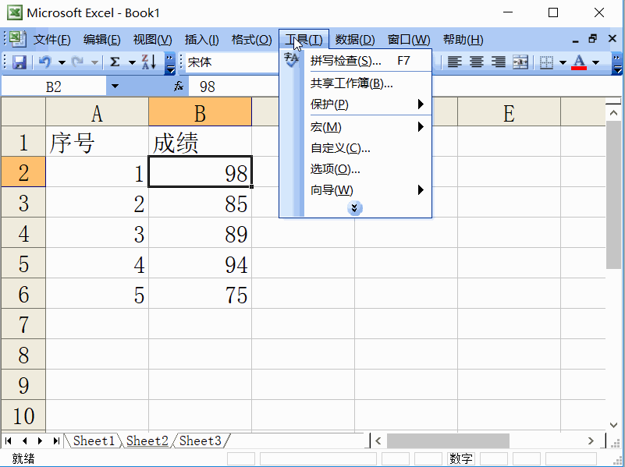Open the 保护 (Protect) submenu

(x=336, y=104)
